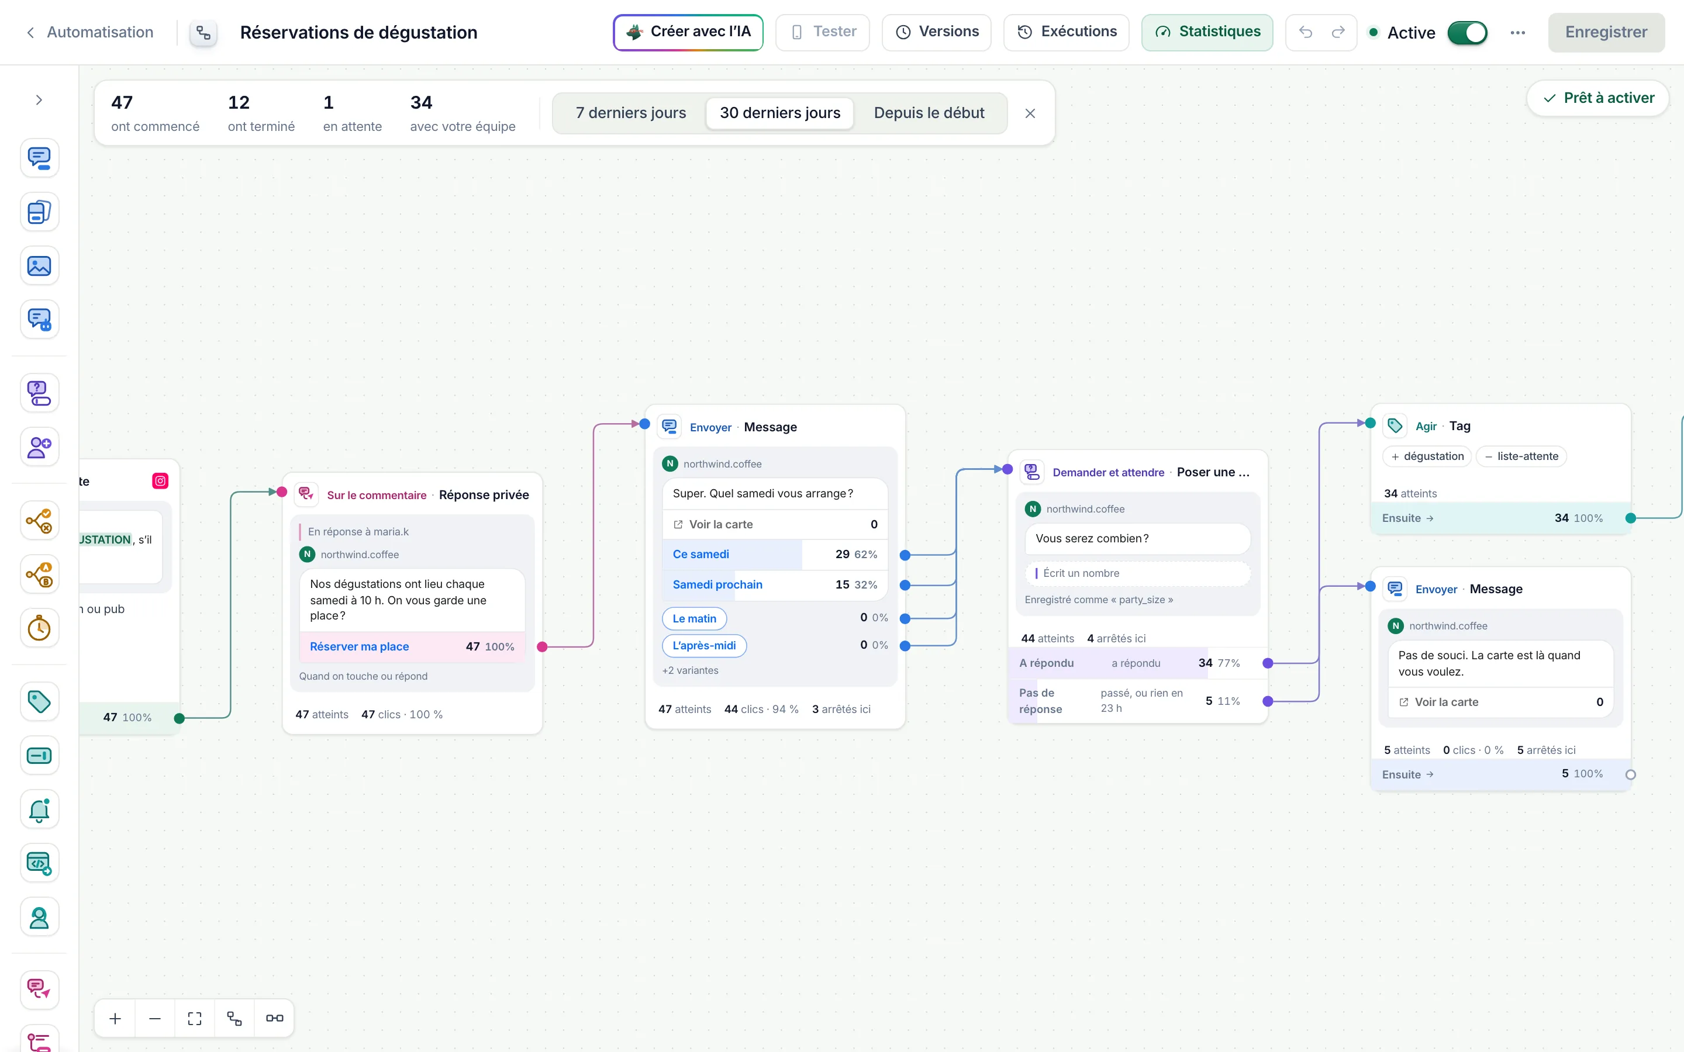1684x1052 pixels.
Task: Click the Réserver ma place button row
Action: 412,647
